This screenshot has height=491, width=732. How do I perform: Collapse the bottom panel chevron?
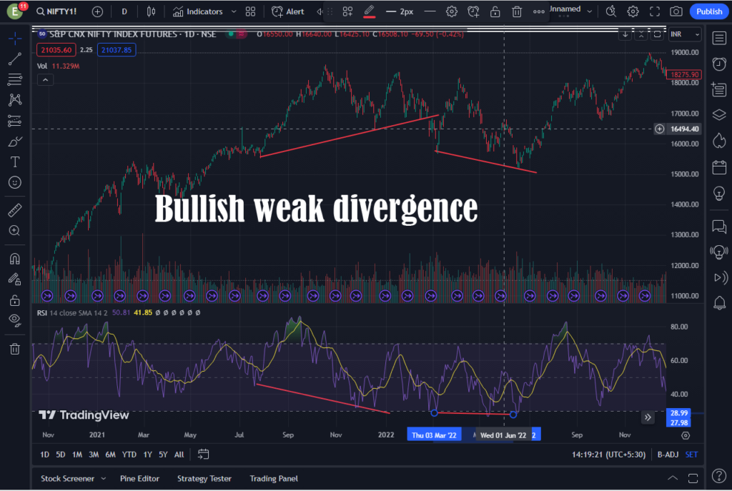coord(673,478)
